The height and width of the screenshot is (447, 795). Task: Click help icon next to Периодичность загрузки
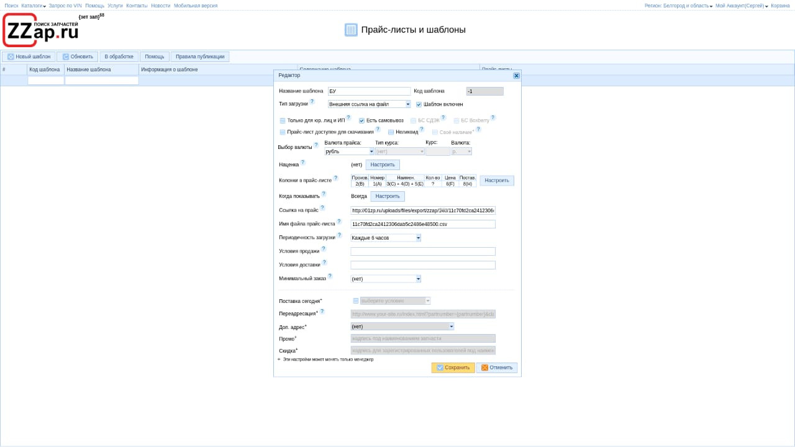tap(339, 235)
